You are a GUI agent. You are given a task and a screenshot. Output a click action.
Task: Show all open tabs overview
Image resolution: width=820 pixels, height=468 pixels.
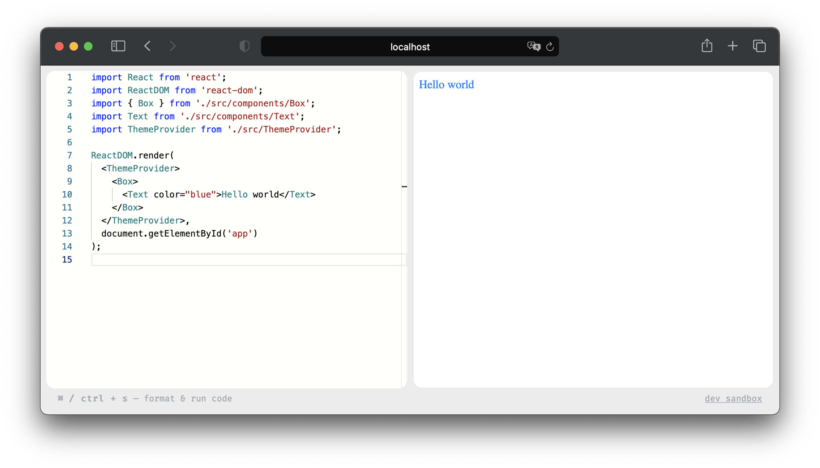(759, 46)
